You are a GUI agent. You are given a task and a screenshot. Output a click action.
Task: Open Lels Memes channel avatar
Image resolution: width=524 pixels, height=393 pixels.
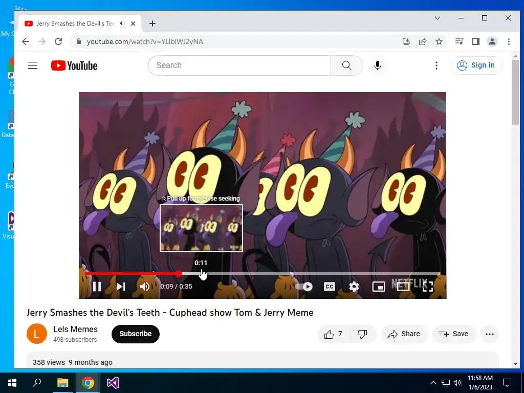(x=37, y=334)
